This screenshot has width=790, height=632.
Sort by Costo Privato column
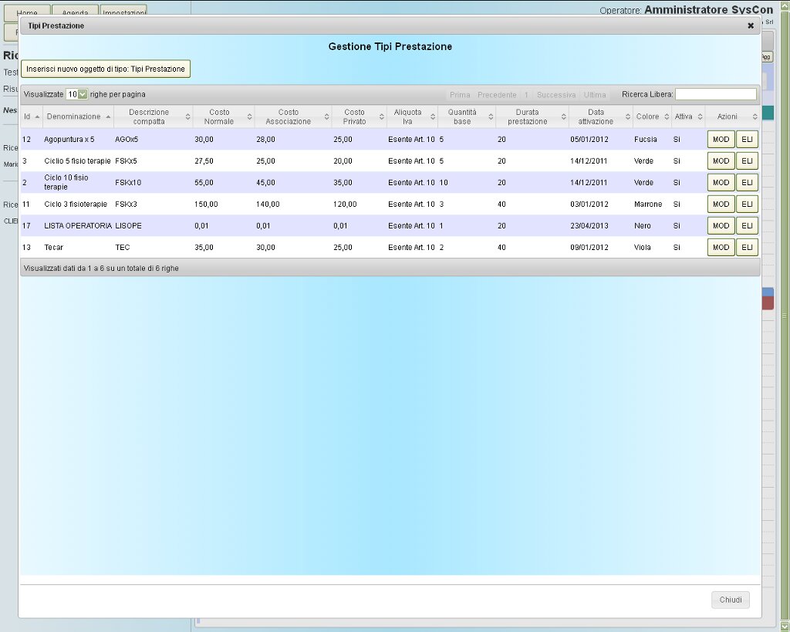(x=359, y=117)
